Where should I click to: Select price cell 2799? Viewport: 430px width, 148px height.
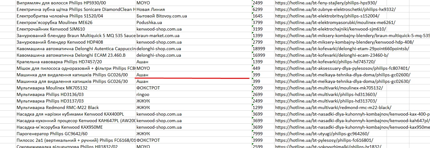(x=263, y=42)
